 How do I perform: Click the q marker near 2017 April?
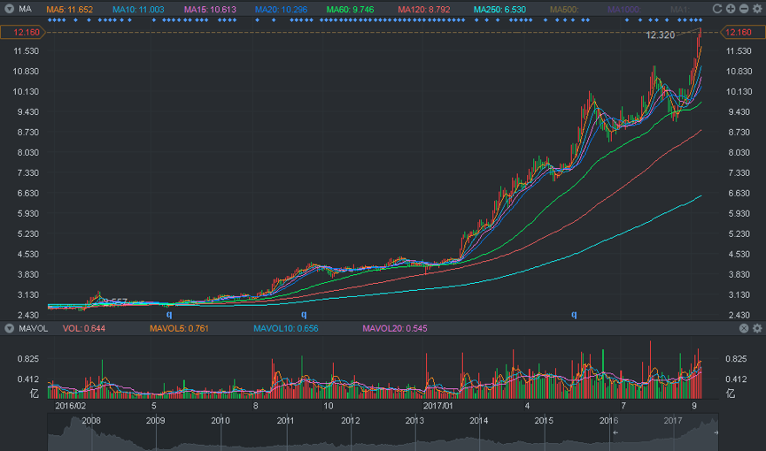(x=574, y=314)
